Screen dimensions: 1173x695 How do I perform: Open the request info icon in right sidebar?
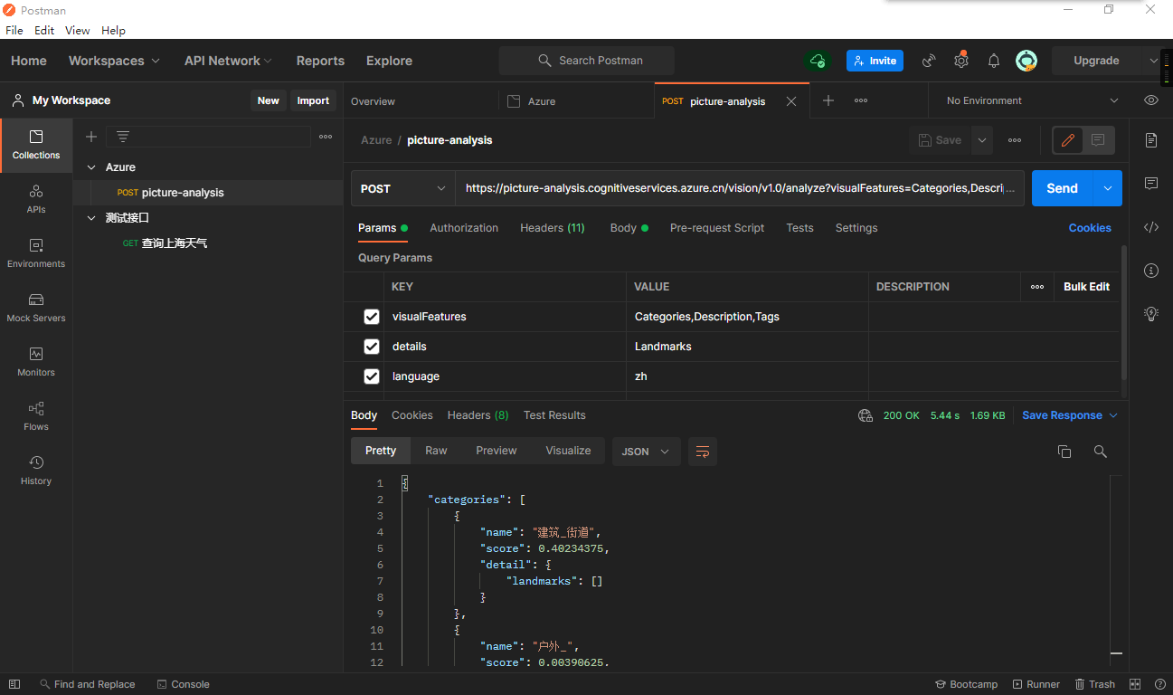(x=1151, y=271)
